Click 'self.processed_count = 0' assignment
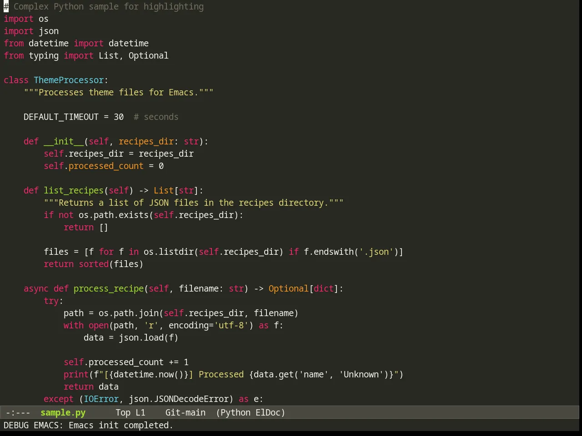 point(104,166)
